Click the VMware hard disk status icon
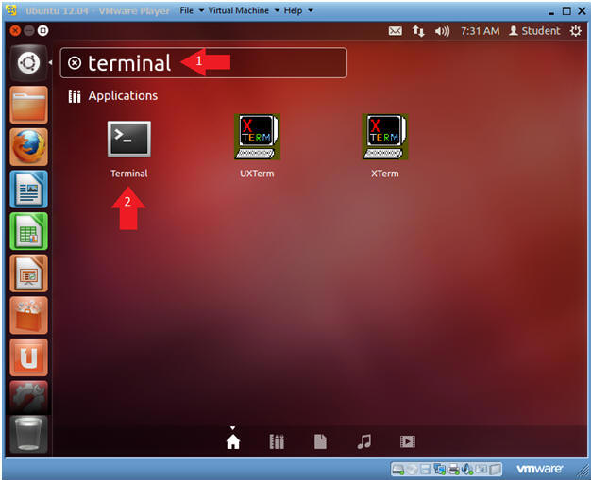Screen dimensions: 591x480 coord(398,469)
